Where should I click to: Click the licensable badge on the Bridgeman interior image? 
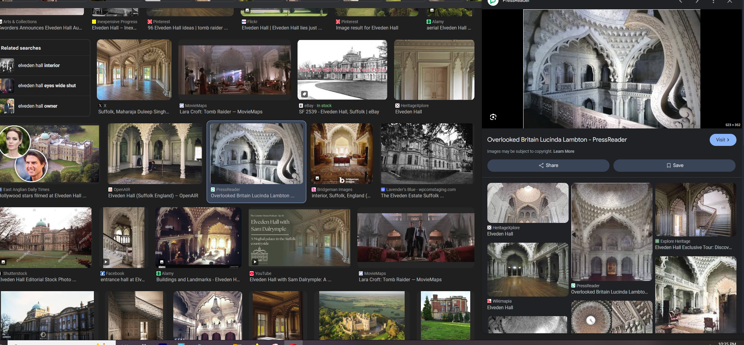317,178
